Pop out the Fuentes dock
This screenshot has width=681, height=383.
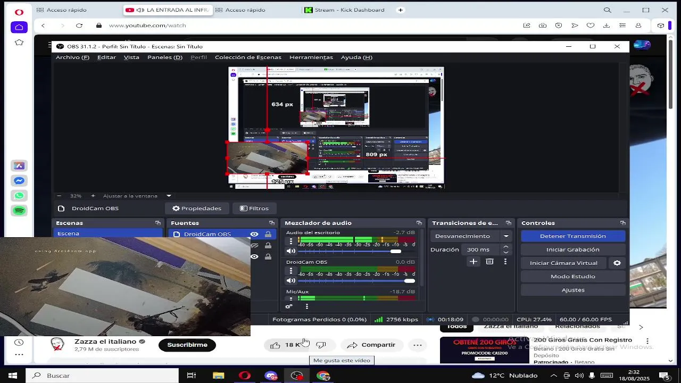[272, 223]
